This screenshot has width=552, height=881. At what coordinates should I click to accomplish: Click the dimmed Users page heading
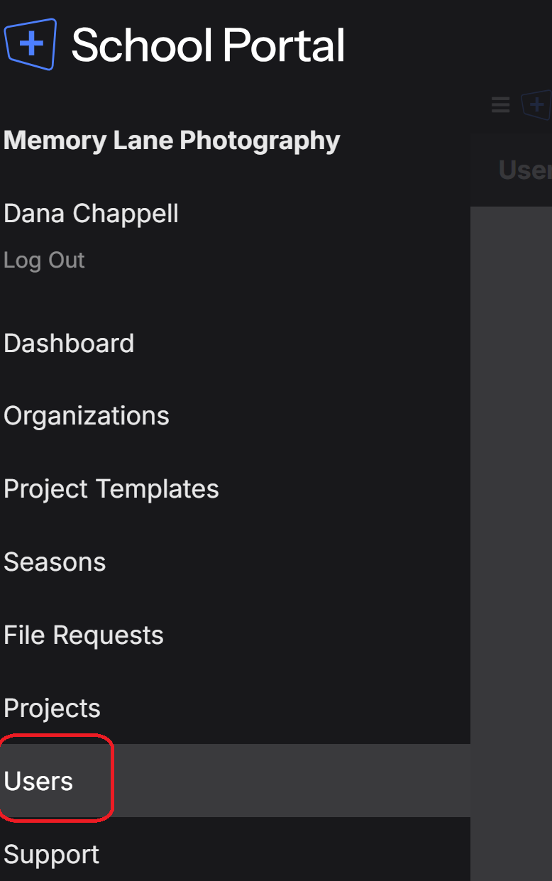[525, 170]
